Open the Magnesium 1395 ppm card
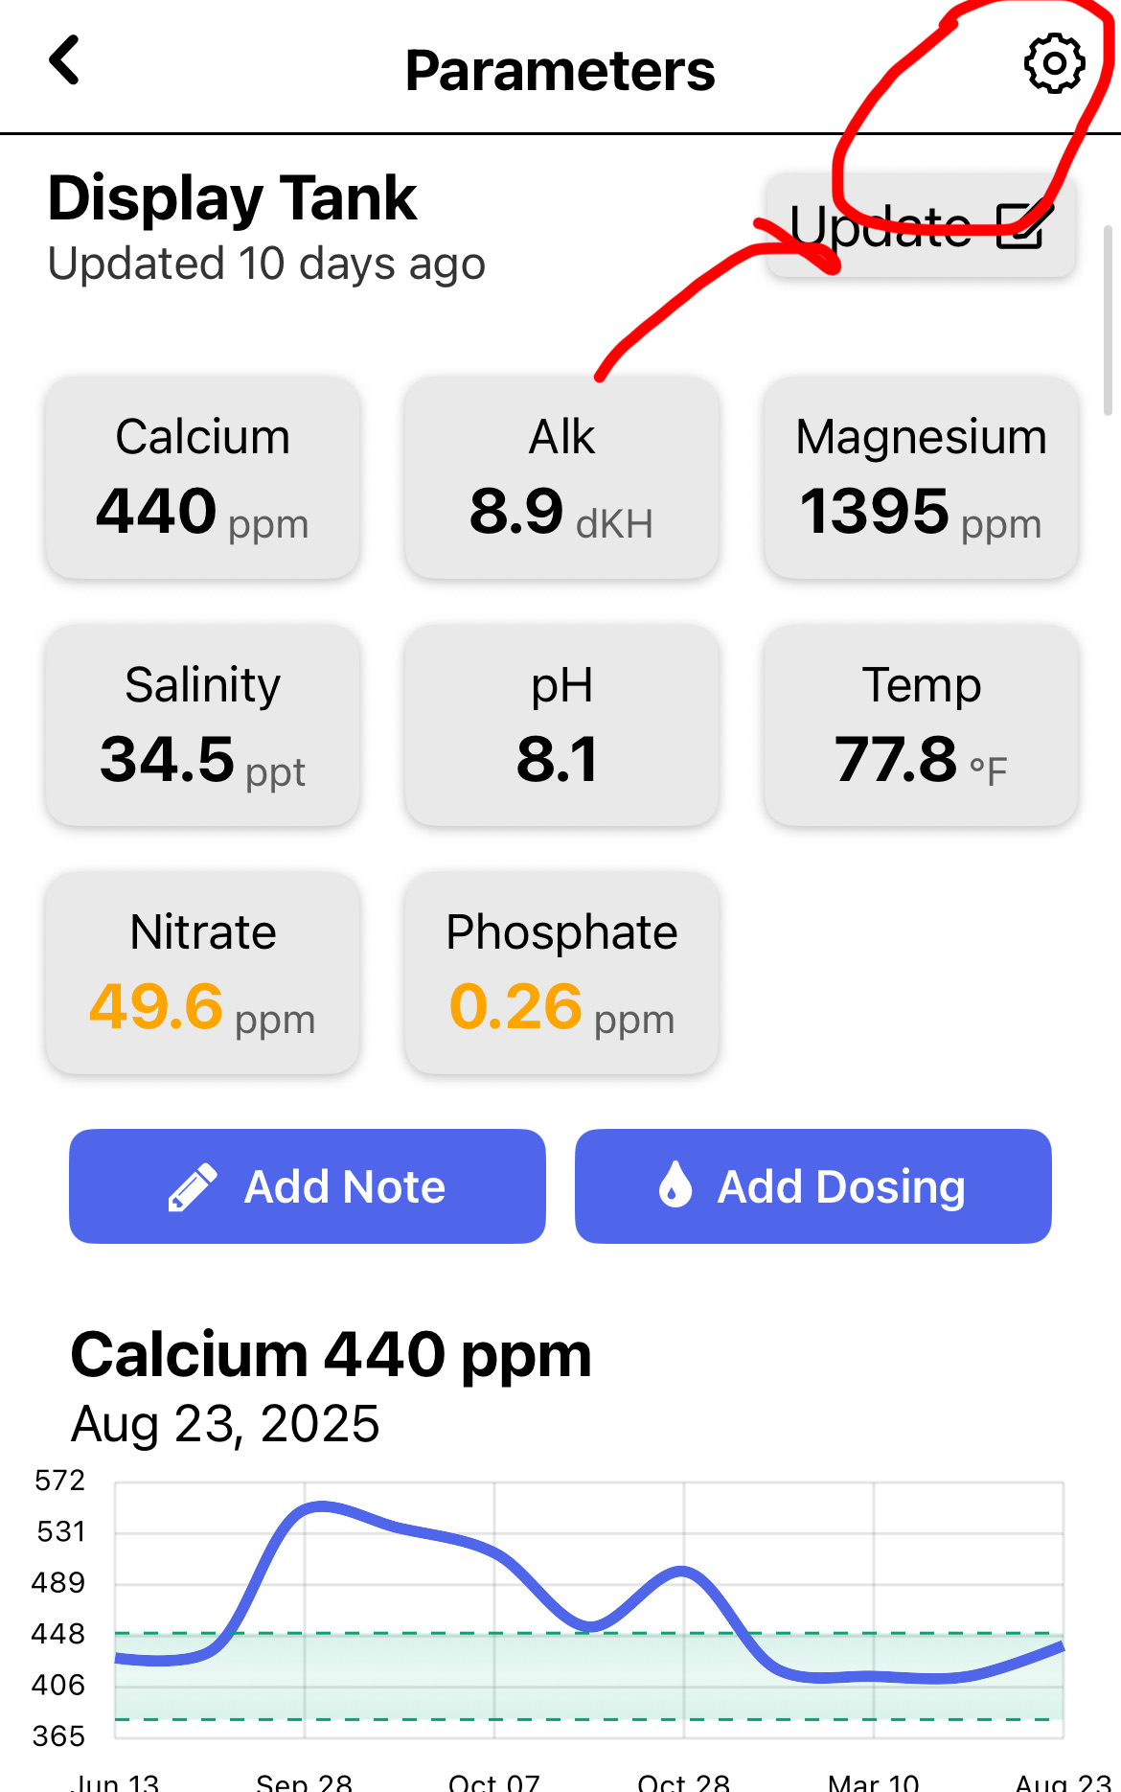The image size is (1121, 1792). [921, 477]
